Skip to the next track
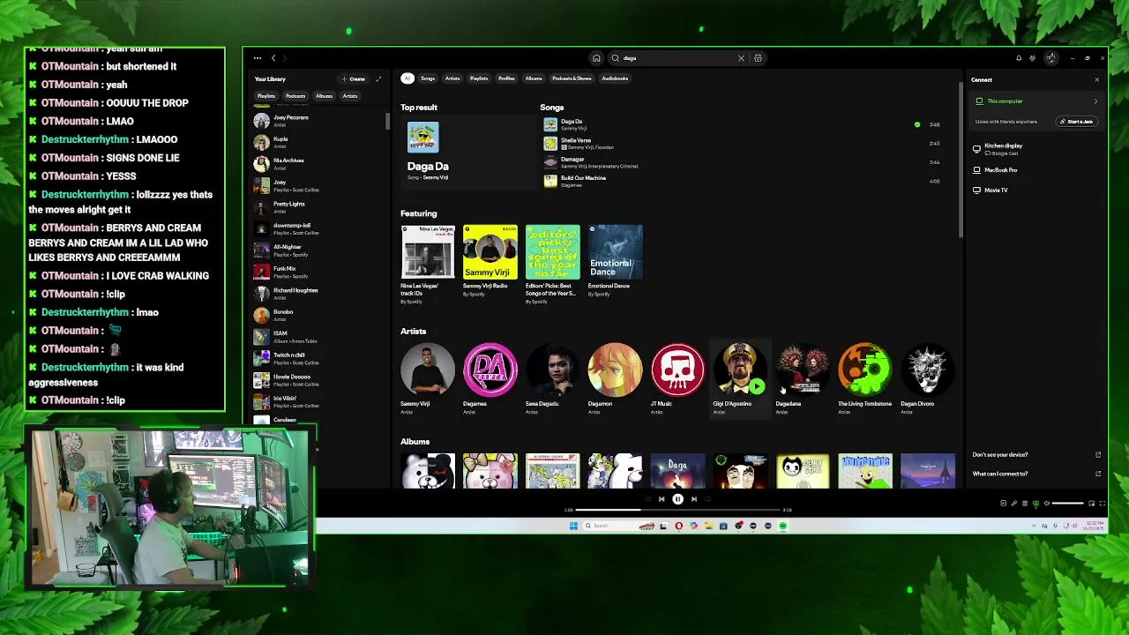The width and height of the screenshot is (1129, 635). (693, 499)
